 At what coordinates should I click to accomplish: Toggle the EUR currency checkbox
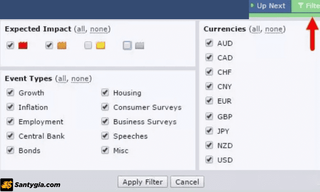point(209,101)
